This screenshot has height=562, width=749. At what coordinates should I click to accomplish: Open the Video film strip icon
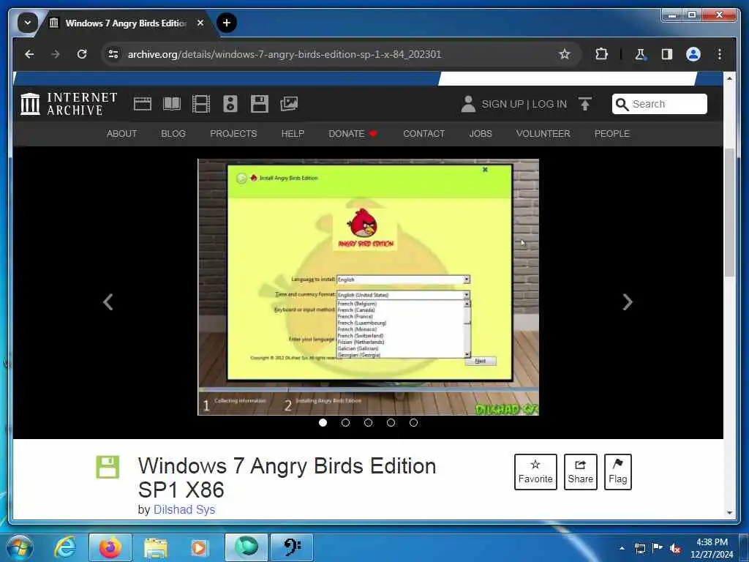click(201, 104)
